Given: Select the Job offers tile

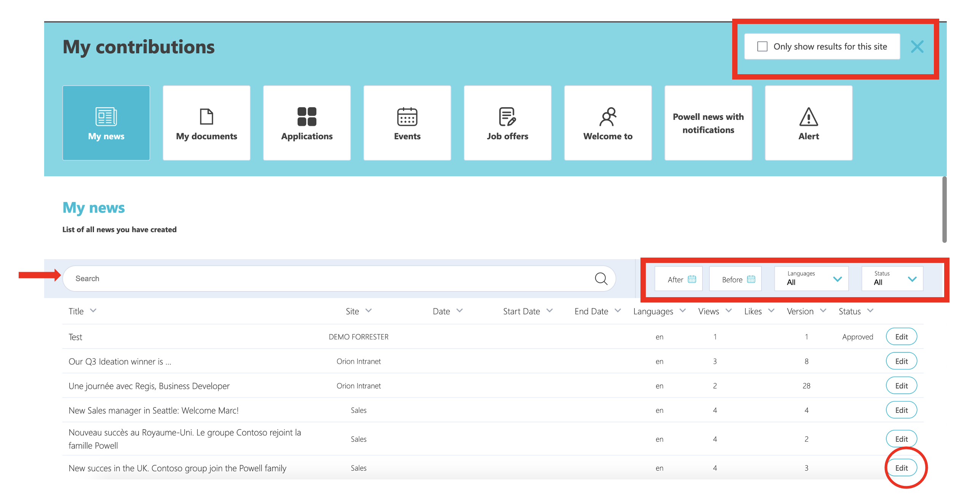Looking at the screenshot, I should point(508,123).
